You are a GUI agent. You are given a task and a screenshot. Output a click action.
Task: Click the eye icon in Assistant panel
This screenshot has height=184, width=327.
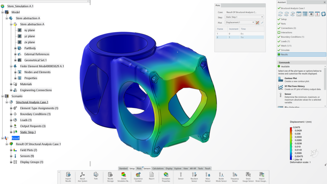pyautogui.click(x=311, y=14)
